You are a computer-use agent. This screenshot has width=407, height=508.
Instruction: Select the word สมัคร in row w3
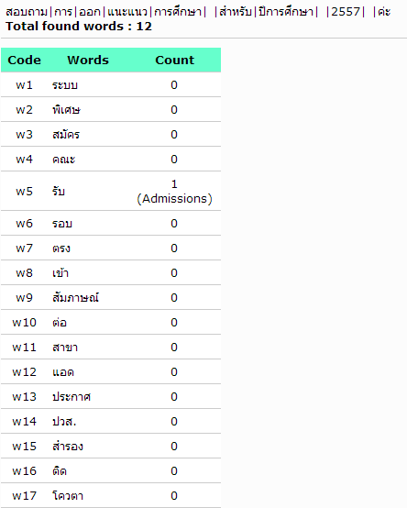66,134
